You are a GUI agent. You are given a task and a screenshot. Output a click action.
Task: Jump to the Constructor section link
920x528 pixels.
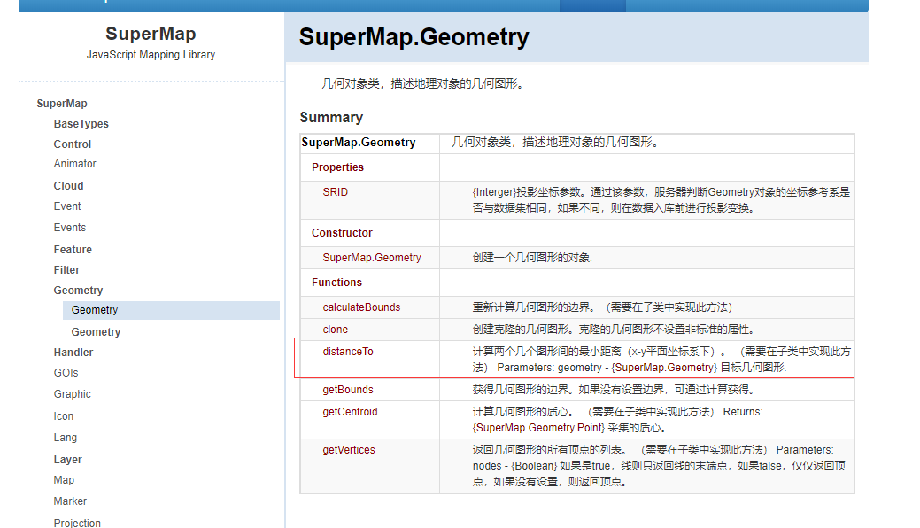coord(342,233)
